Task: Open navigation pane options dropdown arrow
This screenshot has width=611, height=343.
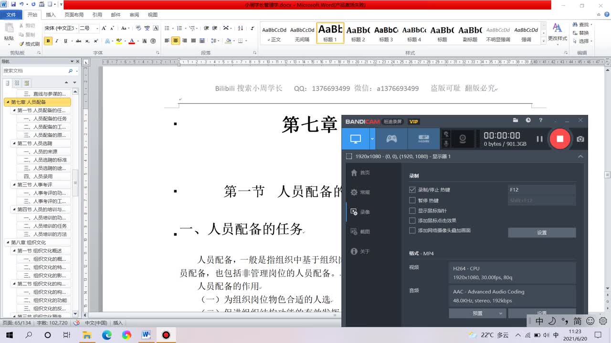Action: pos(72,61)
